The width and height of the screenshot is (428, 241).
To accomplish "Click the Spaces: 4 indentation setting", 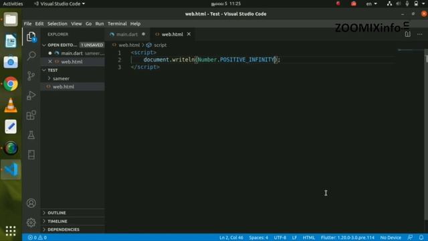I will click(259, 238).
